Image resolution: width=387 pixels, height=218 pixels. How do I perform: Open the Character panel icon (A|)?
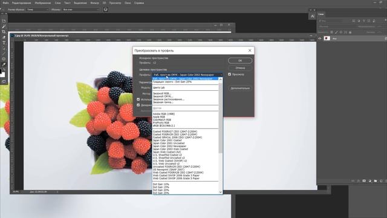click(313, 16)
